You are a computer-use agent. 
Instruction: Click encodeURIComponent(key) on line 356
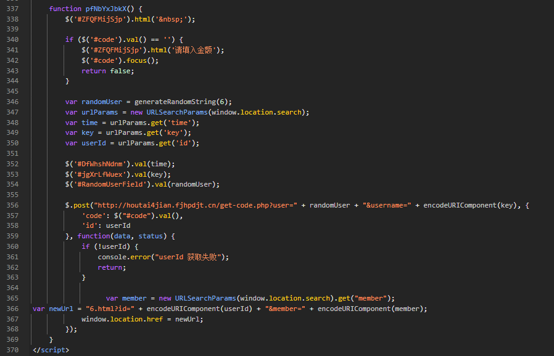(x=468, y=205)
